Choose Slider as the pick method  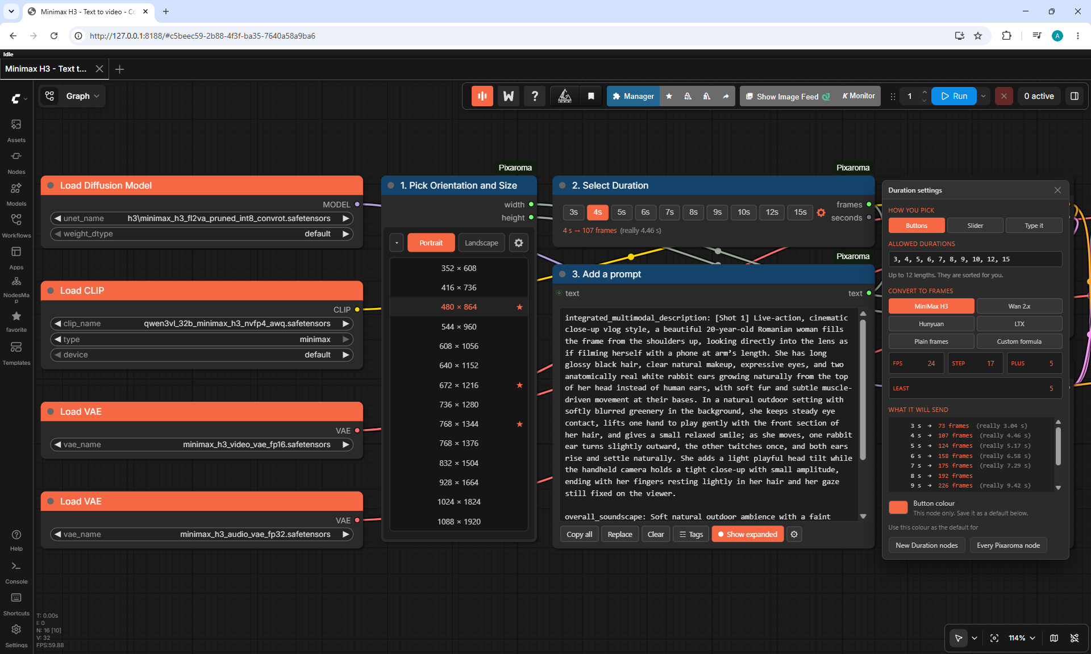(x=975, y=226)
